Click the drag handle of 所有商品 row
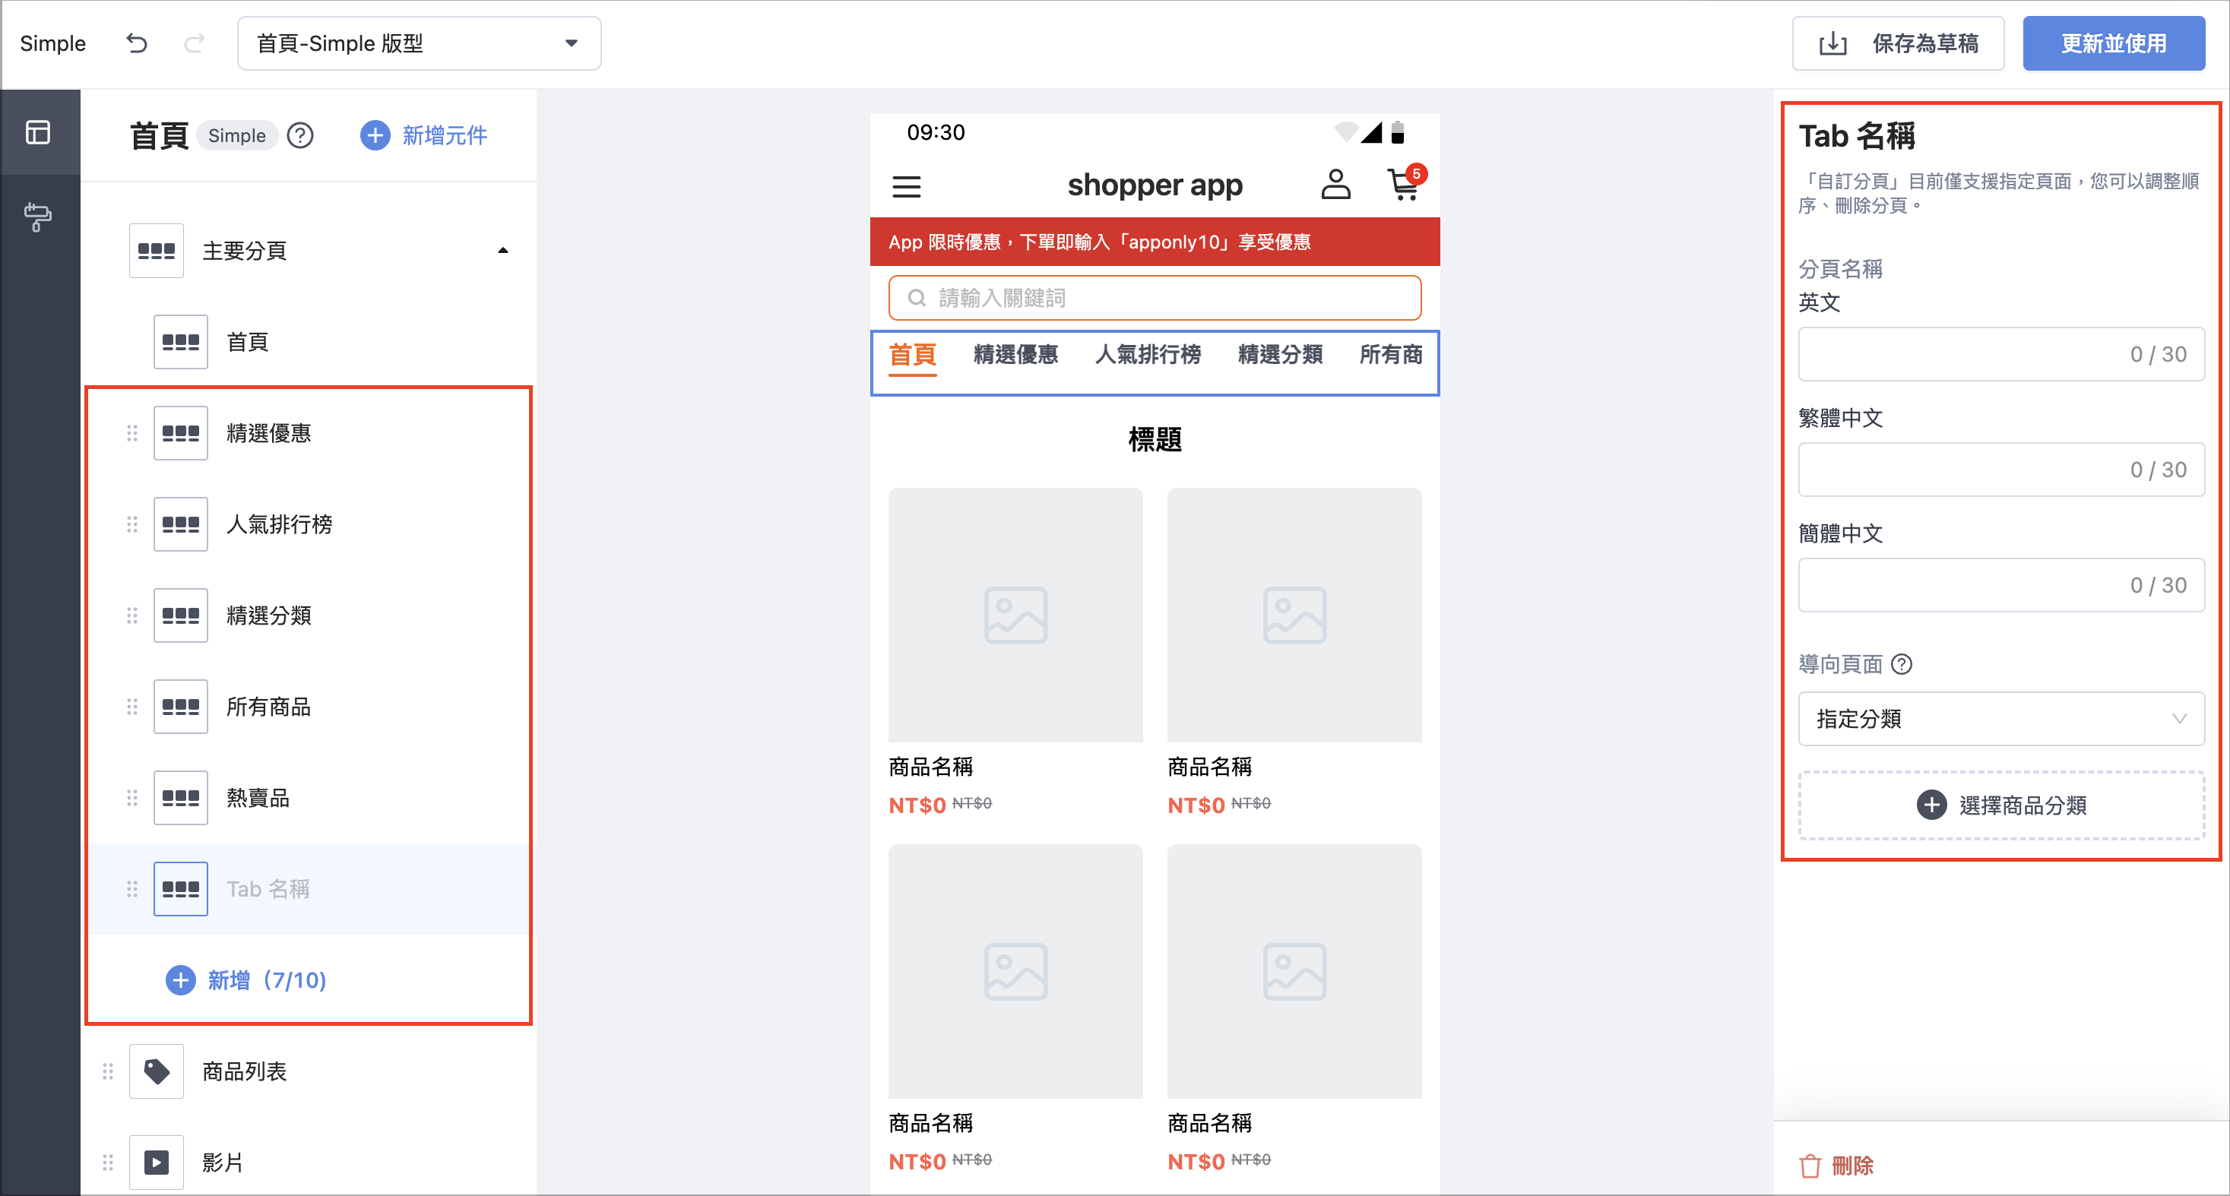 tap(131, 707)
